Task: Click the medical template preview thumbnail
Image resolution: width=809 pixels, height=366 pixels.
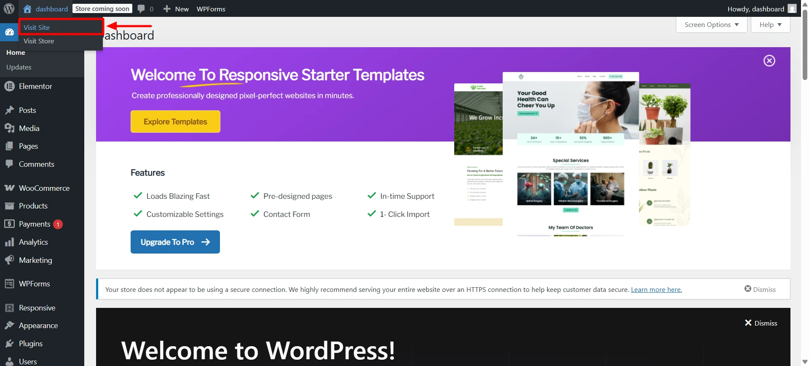Action: pos(571,154)
